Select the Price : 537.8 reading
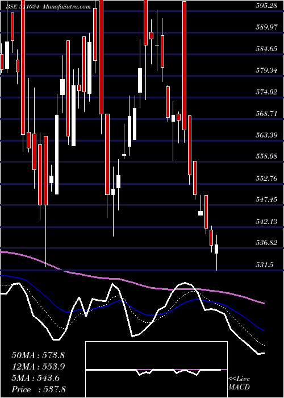 [x=39, y=389]
